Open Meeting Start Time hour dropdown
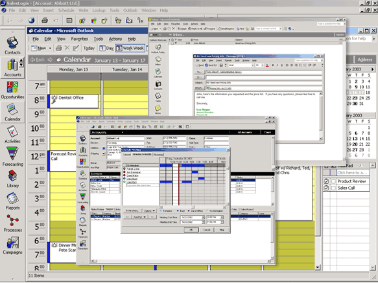 [222, 217]
